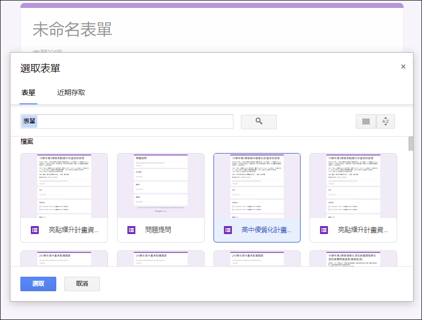Close the 選取表單 dialog
Screen dimensions: 422x320
(403, 66)
